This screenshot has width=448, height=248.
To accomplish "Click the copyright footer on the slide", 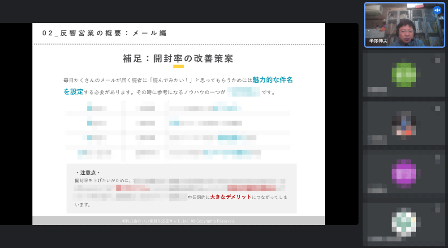I will [x=178, y=221].
